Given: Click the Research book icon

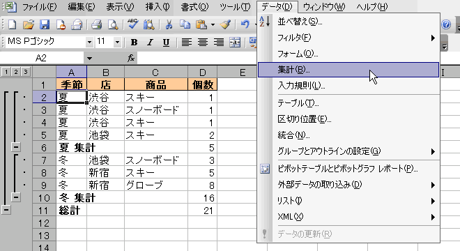Looking at the screenshot, I should tap(149, 24).
